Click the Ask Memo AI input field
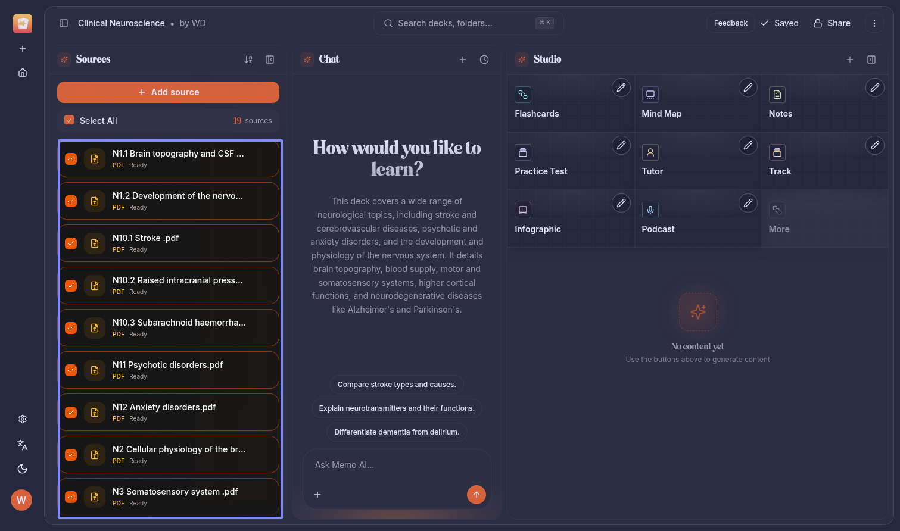This screenshot has width=900, height=531. 396,465
